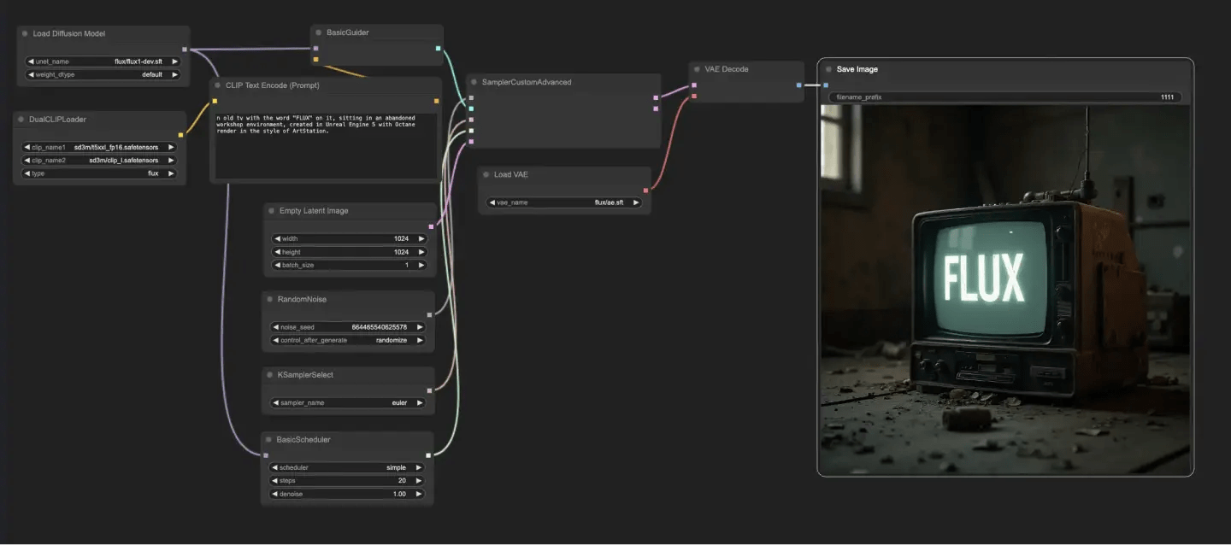Viewport: 1231px width, 545px height.
Task: Collapse the Empty Latent Image node dot
Action: coord(271,211)
